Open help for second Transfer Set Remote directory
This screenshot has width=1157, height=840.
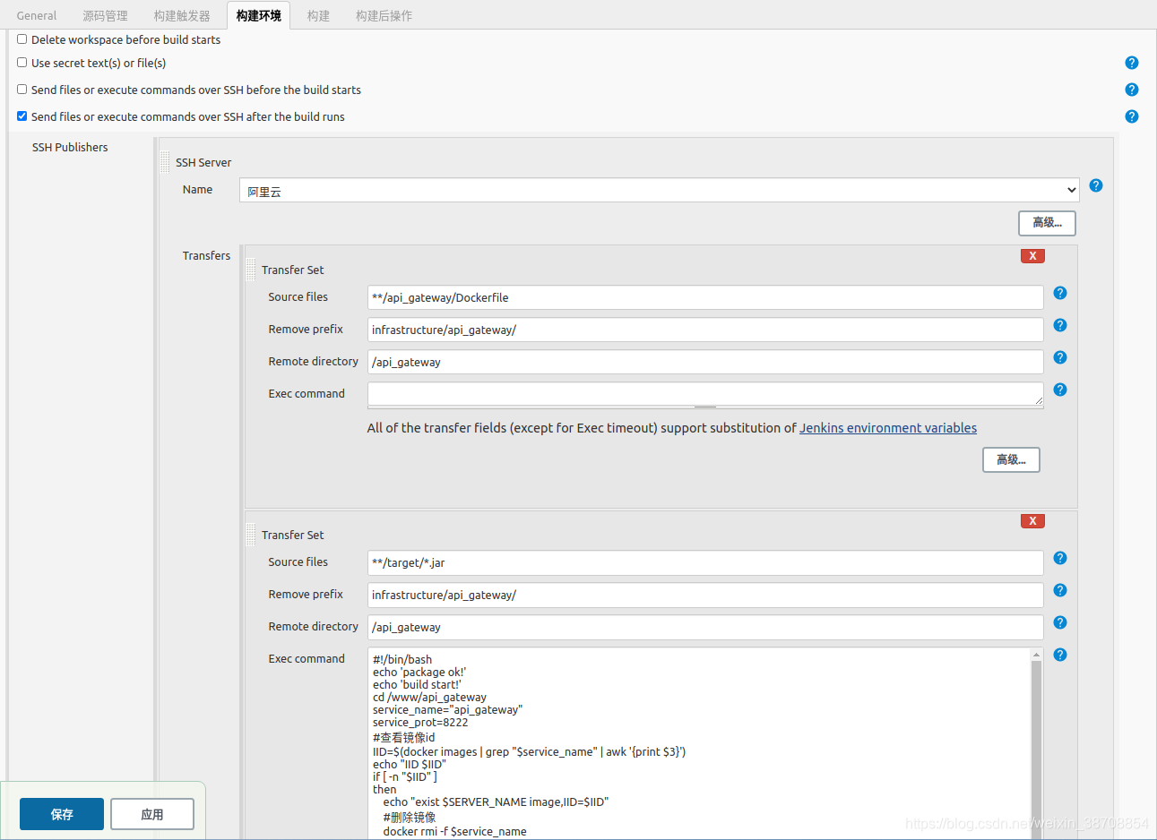tap(1059, 622)
